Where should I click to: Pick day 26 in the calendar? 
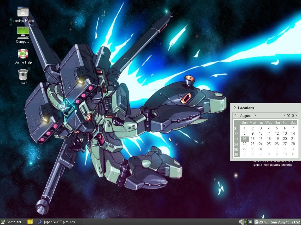(277, 144)
